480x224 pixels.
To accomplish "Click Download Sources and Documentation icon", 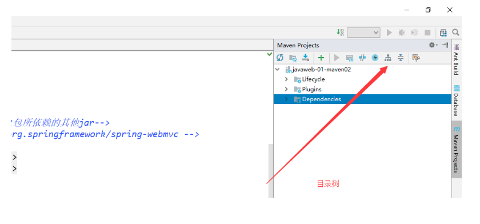I will tap(306, 58).
